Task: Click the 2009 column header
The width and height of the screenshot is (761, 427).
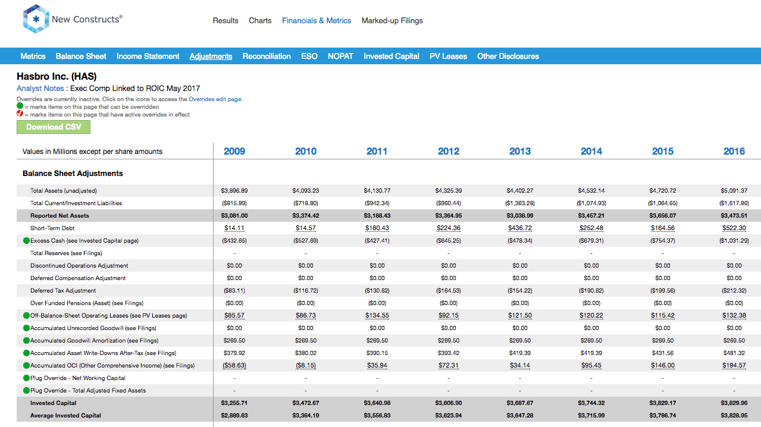Action: (234, 152)
